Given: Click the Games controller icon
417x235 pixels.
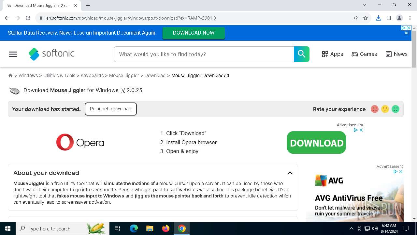Looking at the screenshot, I should click(x=355, y=54).
